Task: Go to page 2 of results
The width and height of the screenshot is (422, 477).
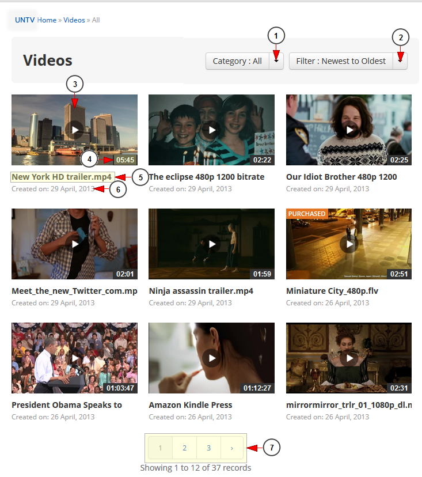Action: click(x=184, y=448)
